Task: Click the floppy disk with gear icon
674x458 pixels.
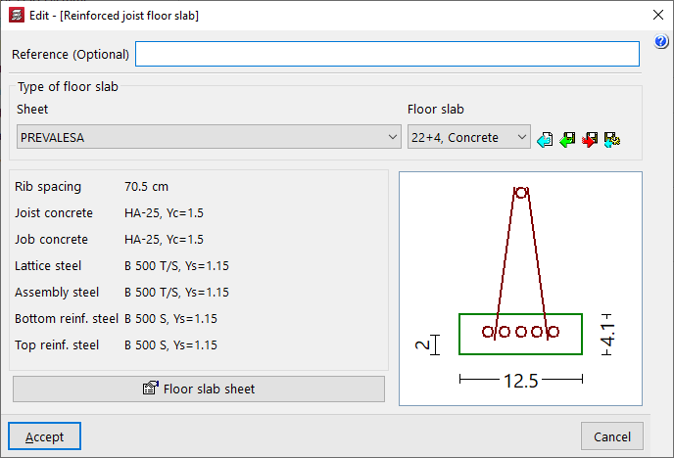Action: coord(612,140)
